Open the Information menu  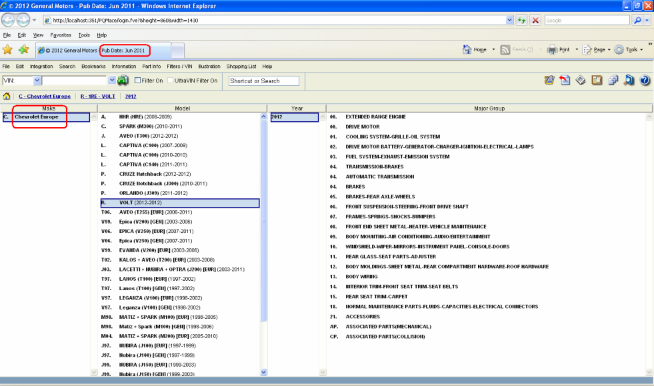pos(124,66)
